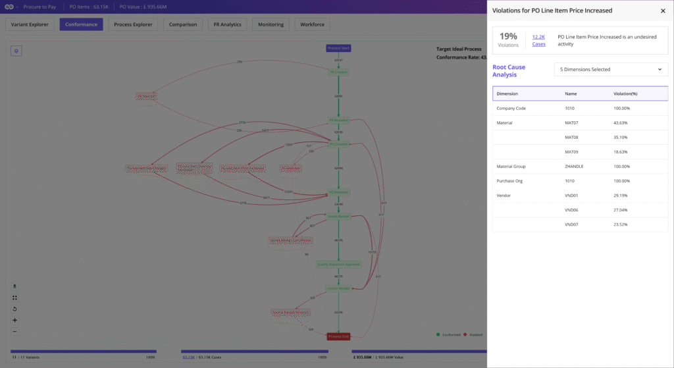Click the download icon in canvas controls
The height and width of the screenshot is (368, 674).
[x=15, y=286]
